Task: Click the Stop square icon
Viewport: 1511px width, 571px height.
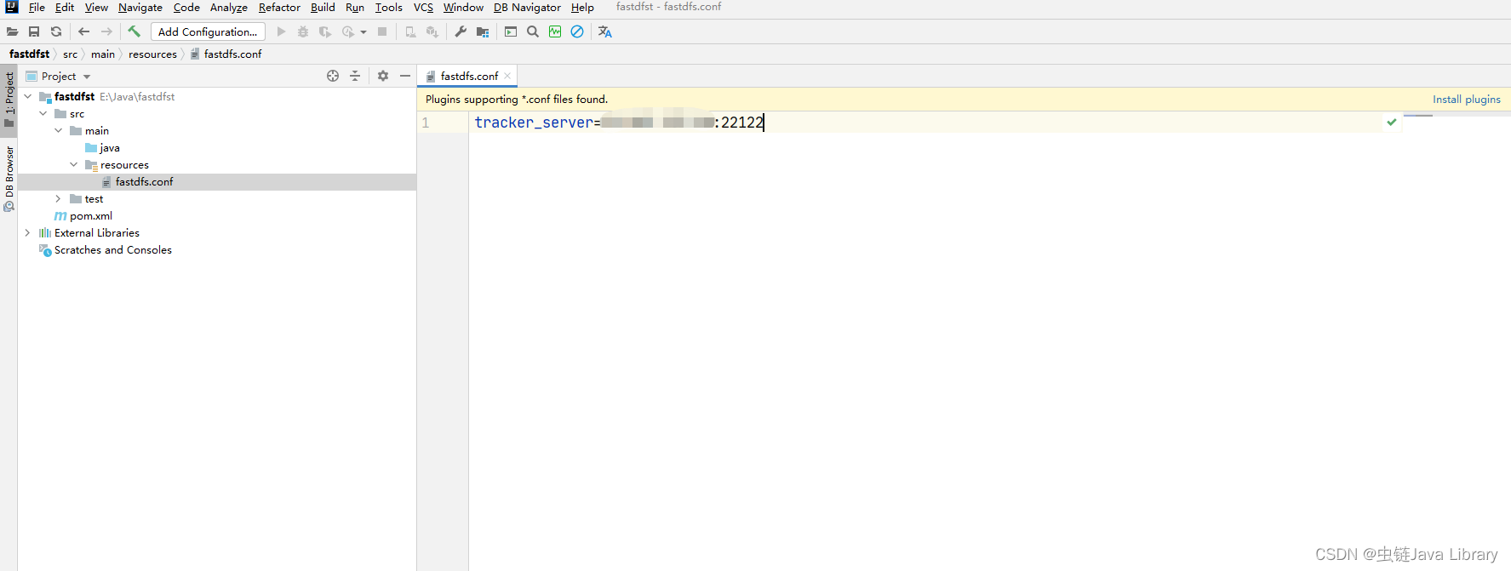Action: 382,31
